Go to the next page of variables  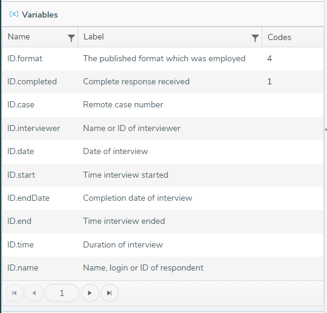(90, 293)
